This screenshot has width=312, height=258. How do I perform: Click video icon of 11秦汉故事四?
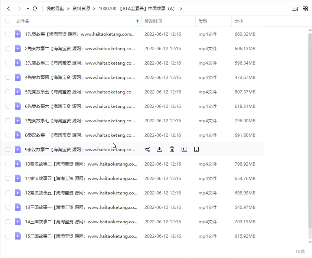pos(18,178)
